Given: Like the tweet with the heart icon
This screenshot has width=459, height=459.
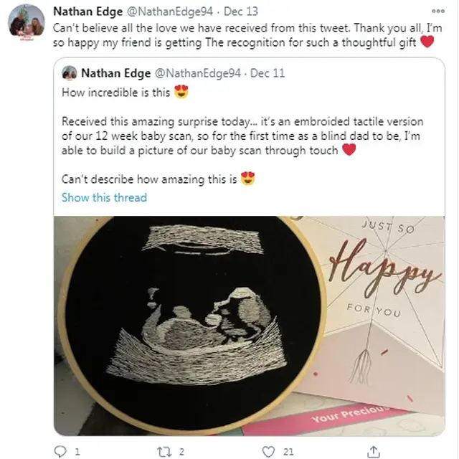Looking at the screenshot, I should pyautogui.click(x=268, y=451).
